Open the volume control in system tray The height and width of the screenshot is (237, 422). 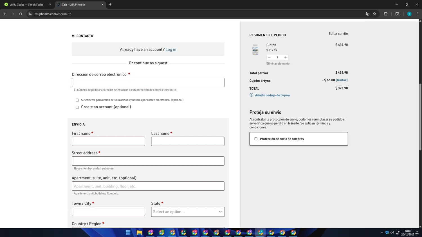392,233
